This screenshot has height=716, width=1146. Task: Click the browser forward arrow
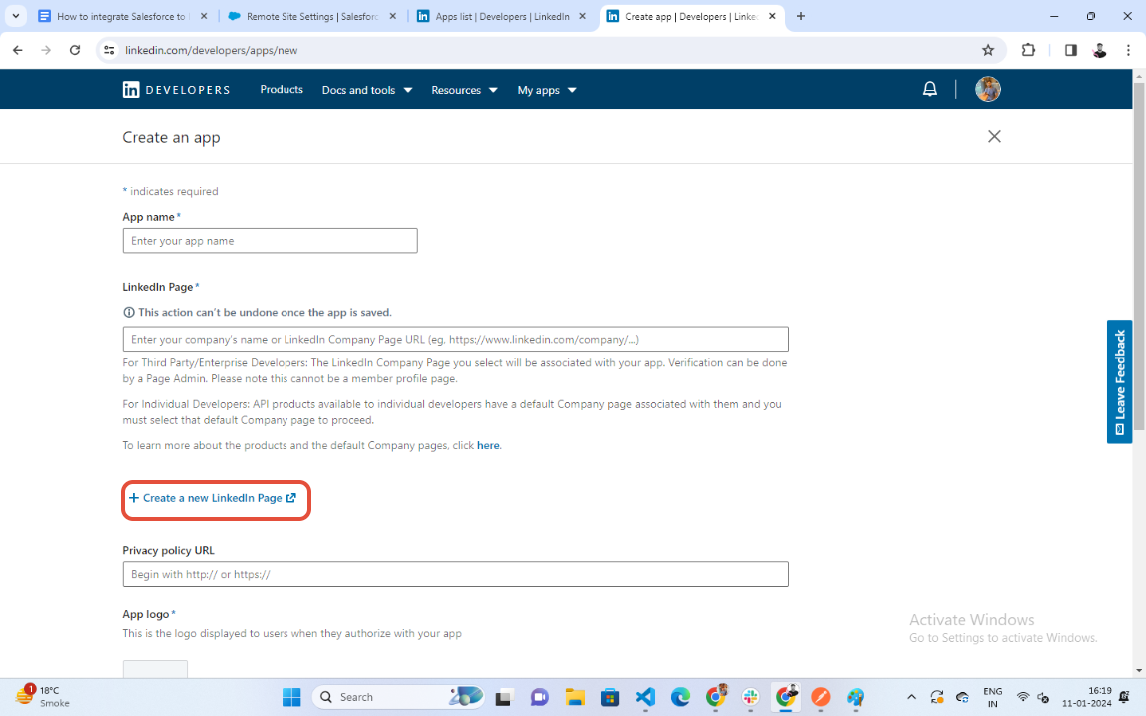coord(46,50)
